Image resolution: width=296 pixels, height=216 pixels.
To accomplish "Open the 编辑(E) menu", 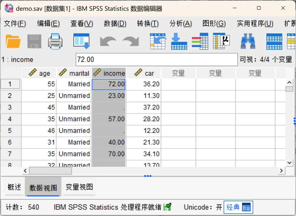I will tap(48, 24).
